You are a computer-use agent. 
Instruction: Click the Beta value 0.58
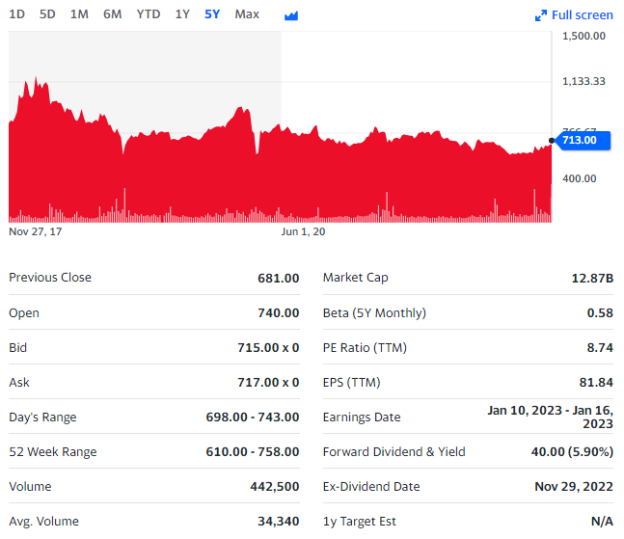[600, 313]
